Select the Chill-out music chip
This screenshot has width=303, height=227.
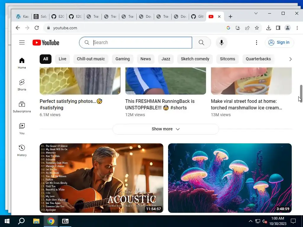(91, 59)
